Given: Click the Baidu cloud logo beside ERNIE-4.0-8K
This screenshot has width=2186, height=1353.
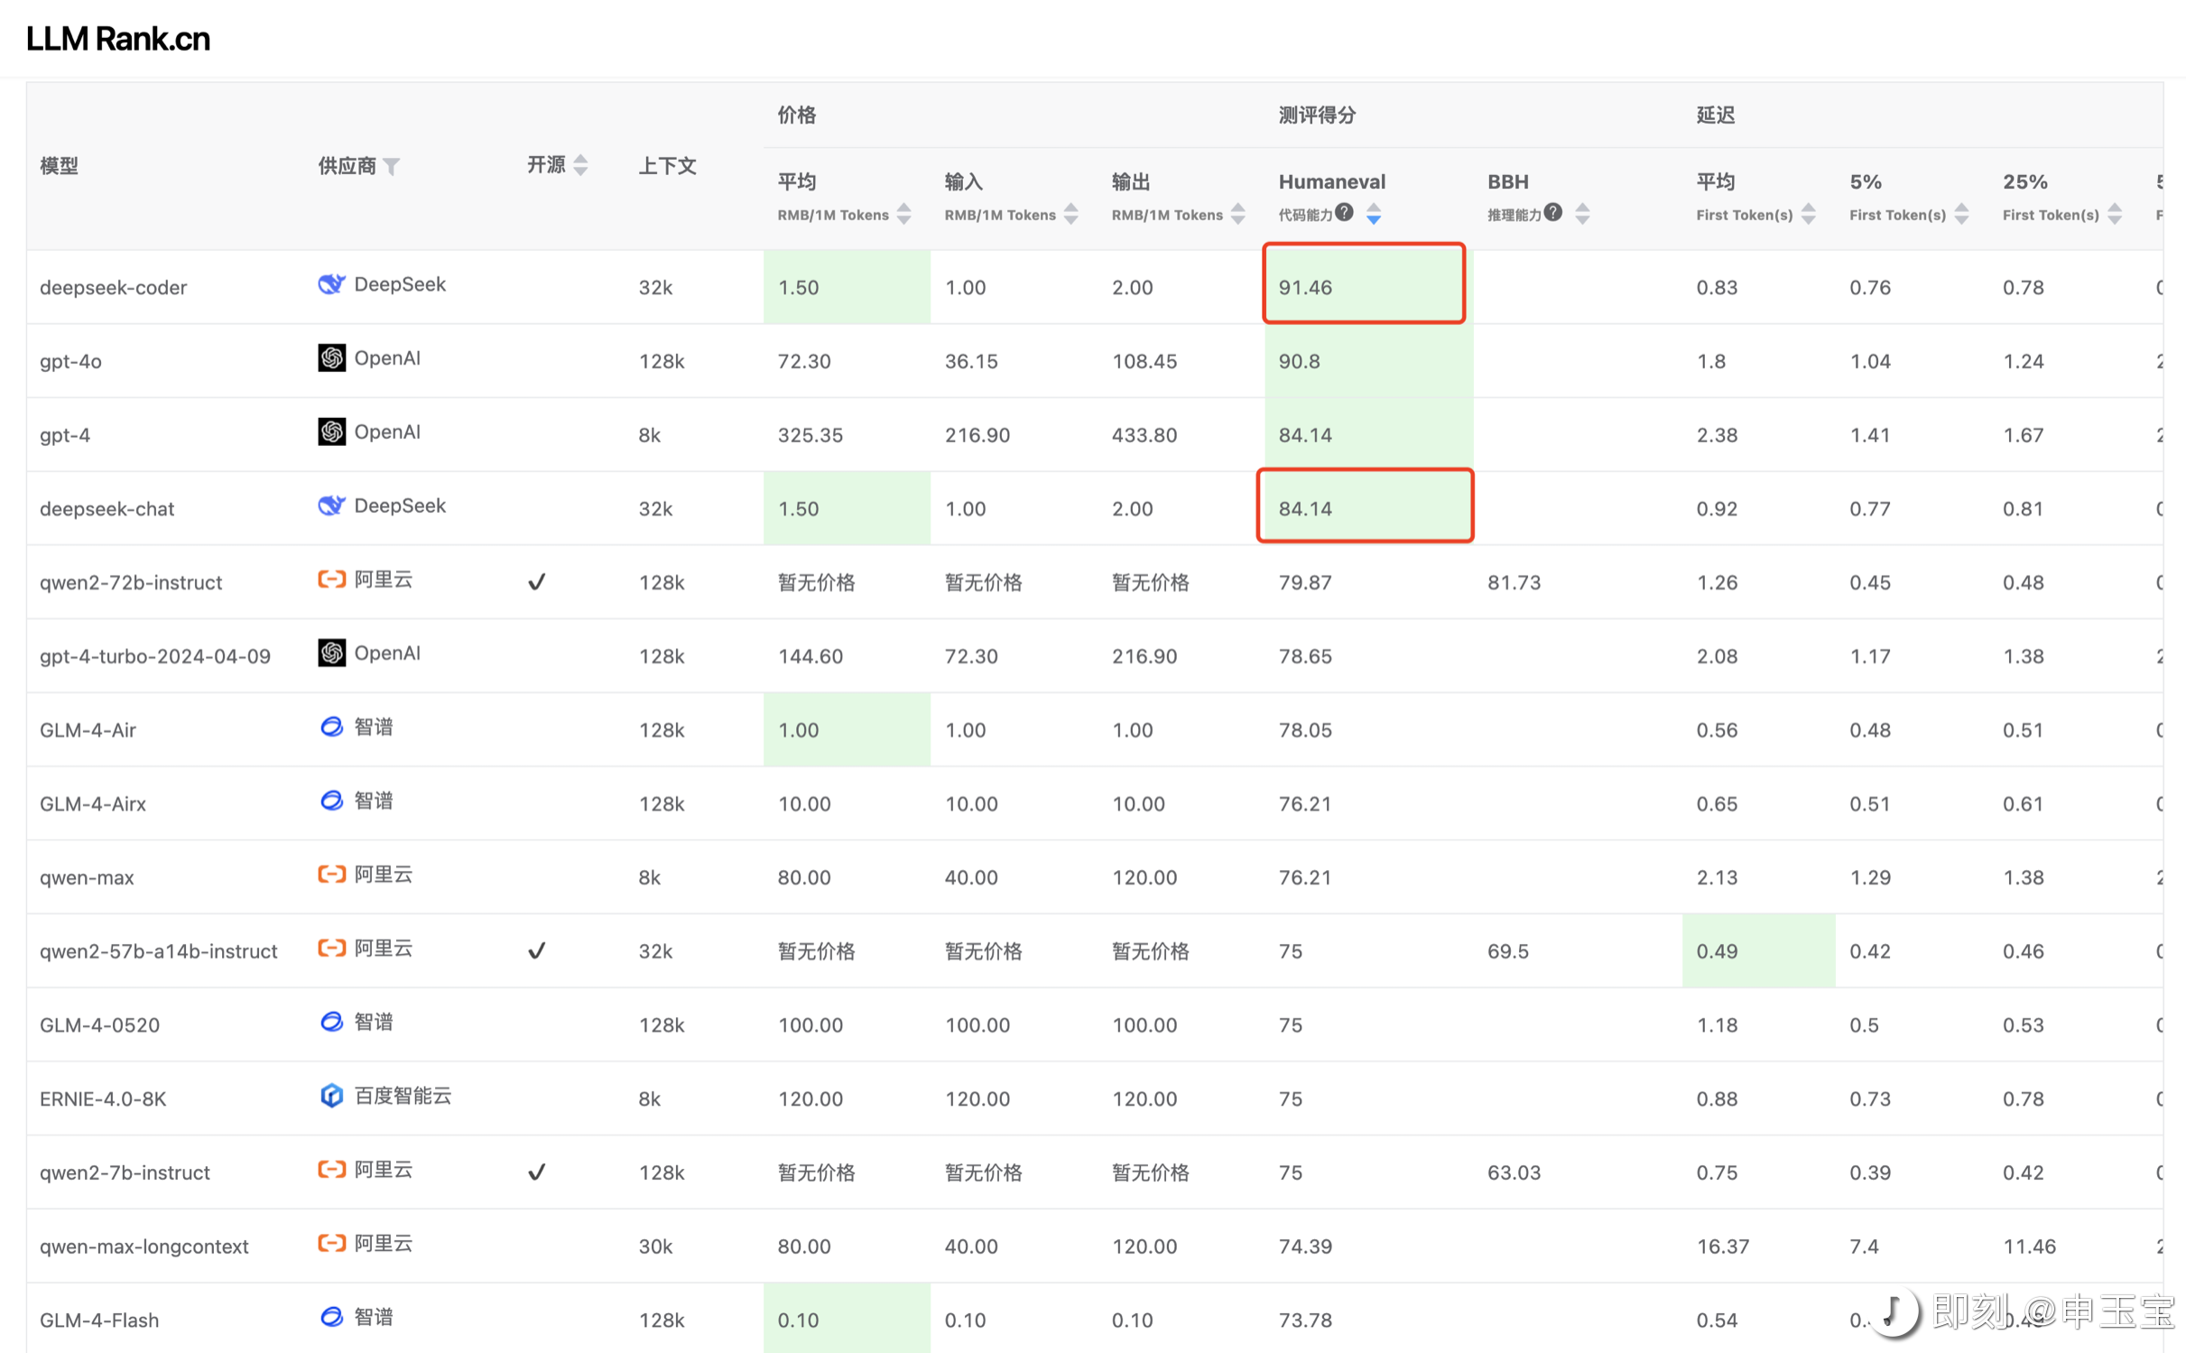Looking at the screenshot, I should pos(331,1096).
